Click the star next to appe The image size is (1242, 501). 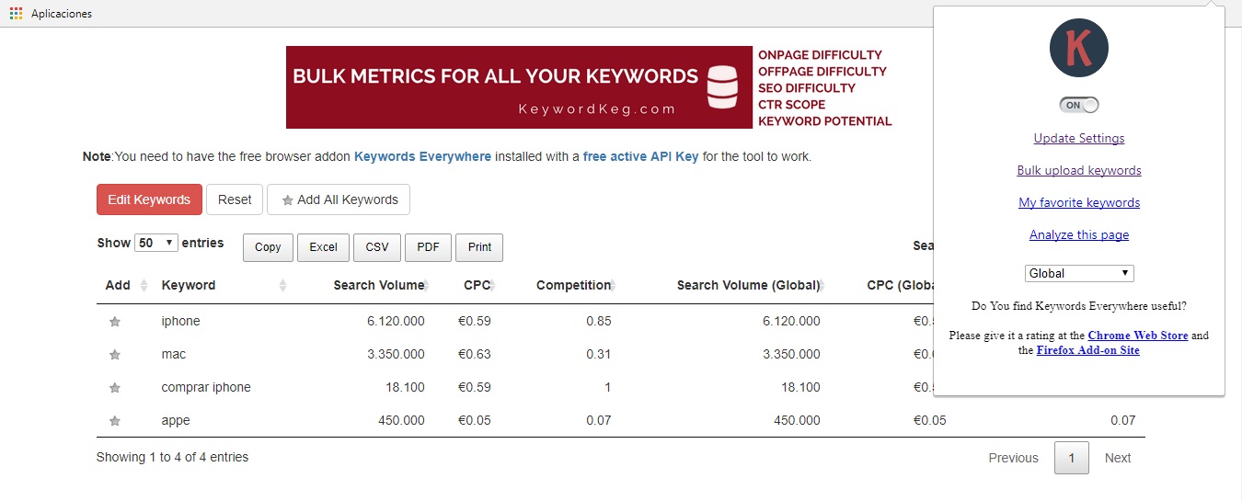pyautogui.click(x=115, y=421)
